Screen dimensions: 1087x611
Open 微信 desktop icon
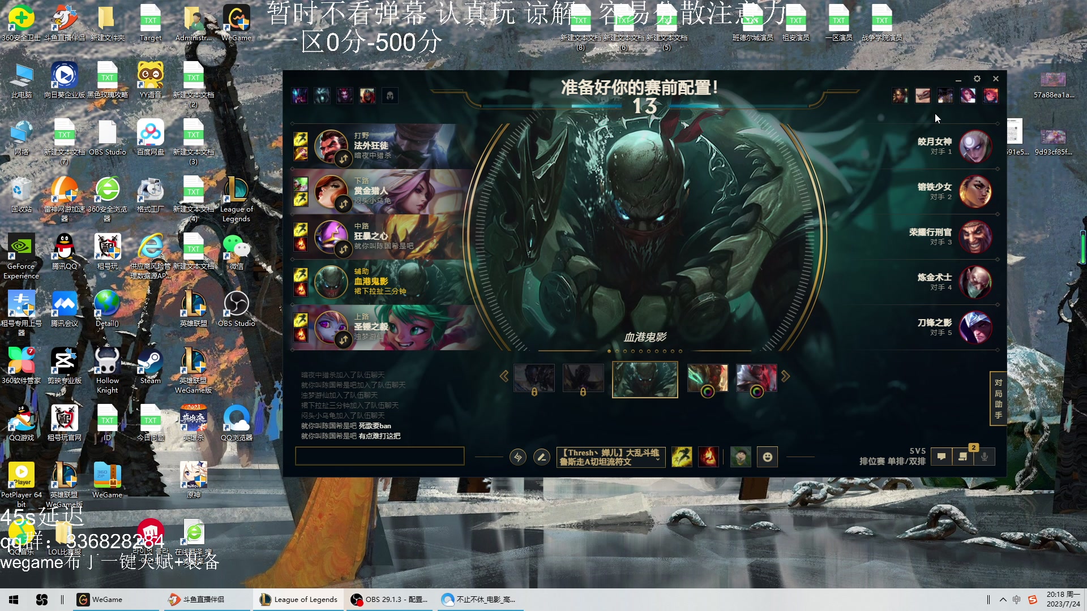click(x=236, y=252)
